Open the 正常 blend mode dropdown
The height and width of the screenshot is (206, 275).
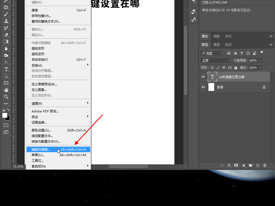[x=216, y=60]
